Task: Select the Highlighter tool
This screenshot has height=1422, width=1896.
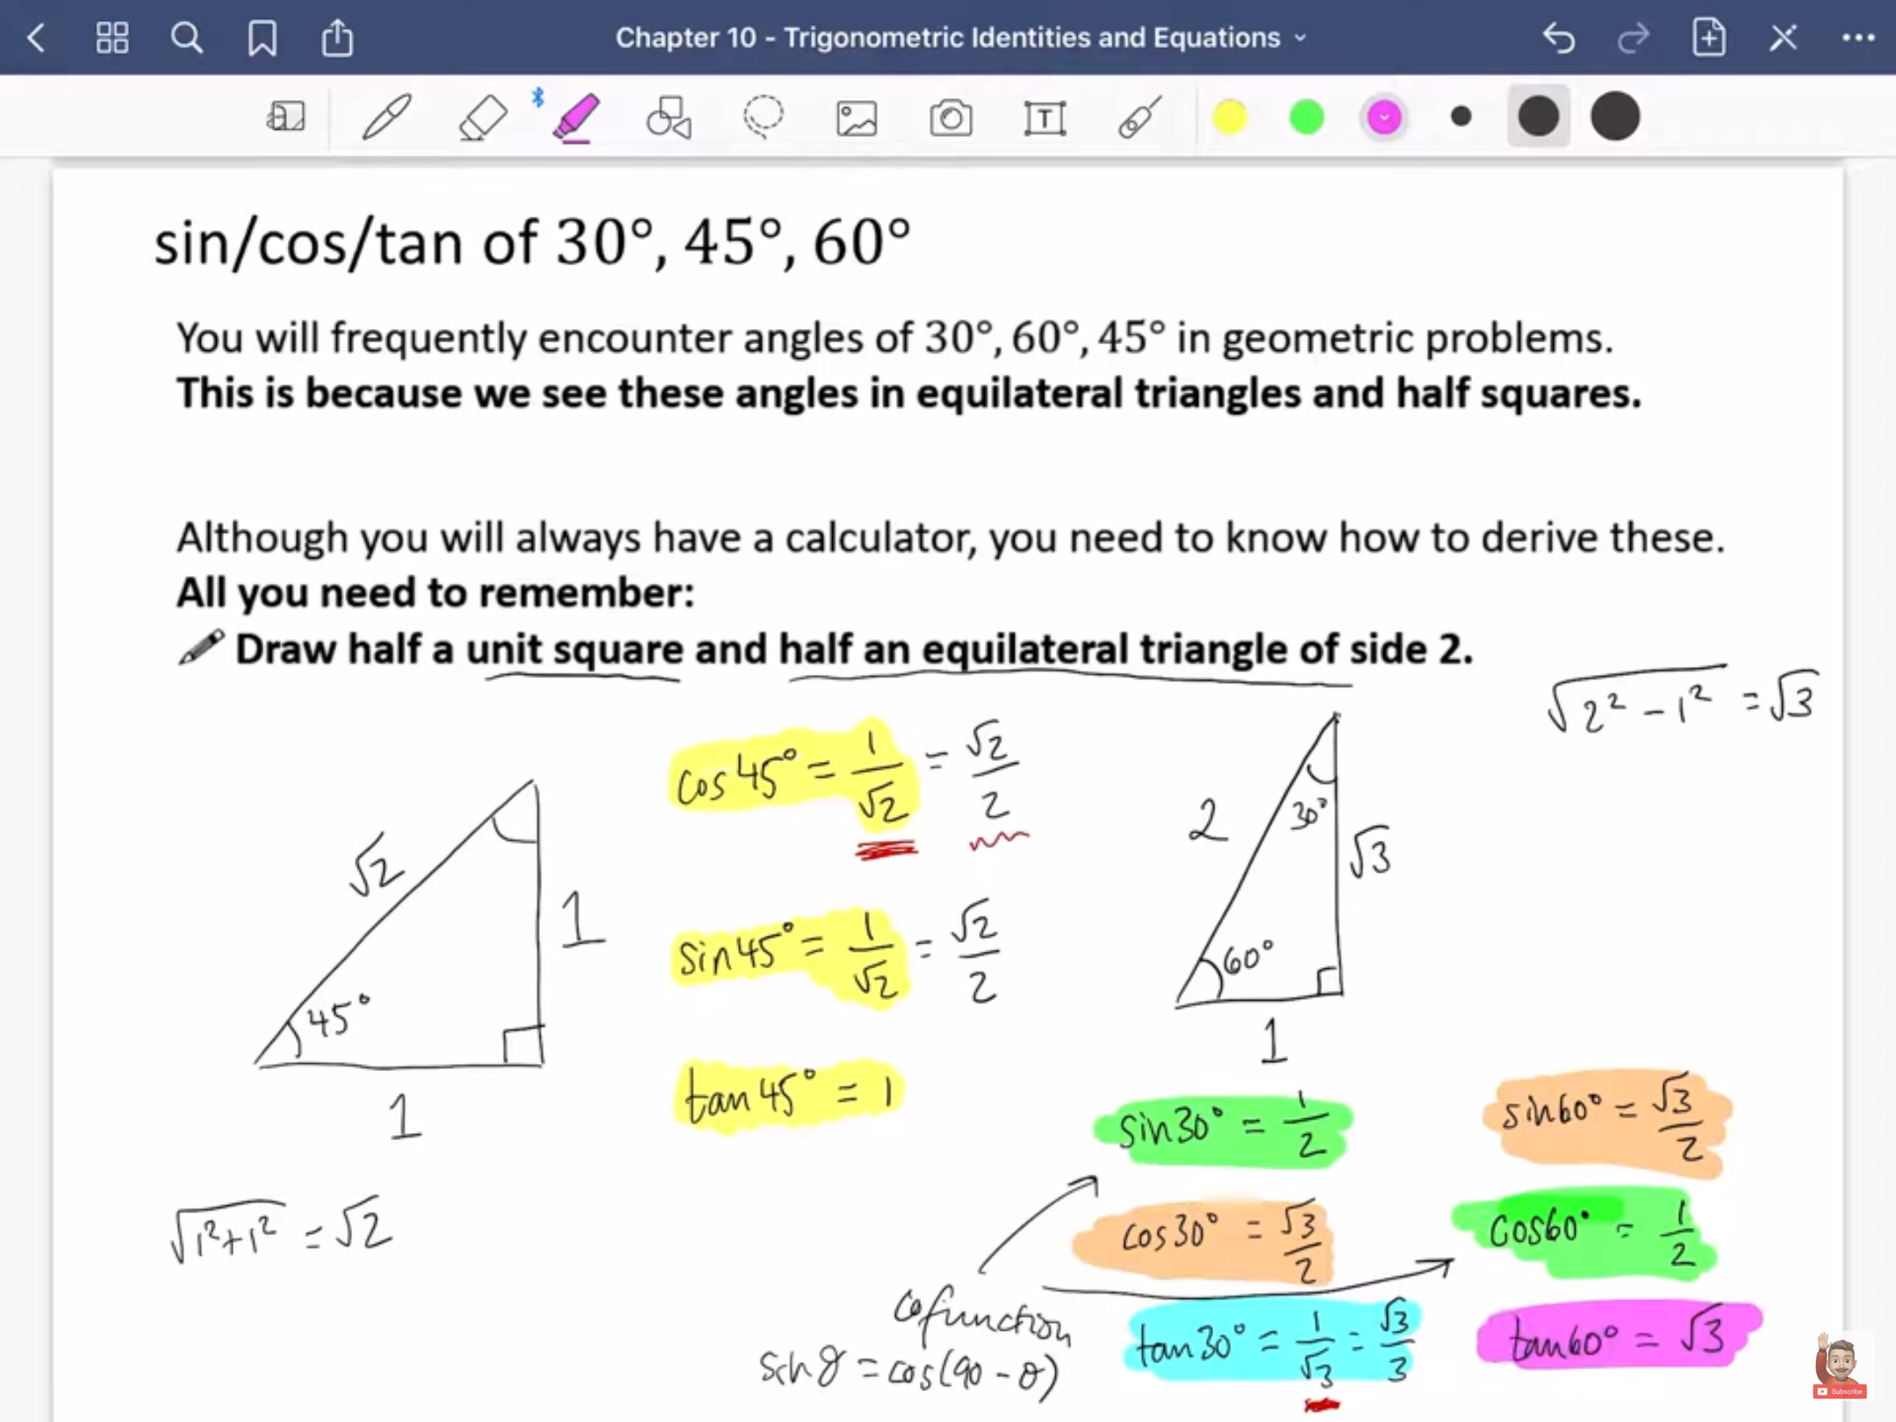Action: (x=576, y=117)
